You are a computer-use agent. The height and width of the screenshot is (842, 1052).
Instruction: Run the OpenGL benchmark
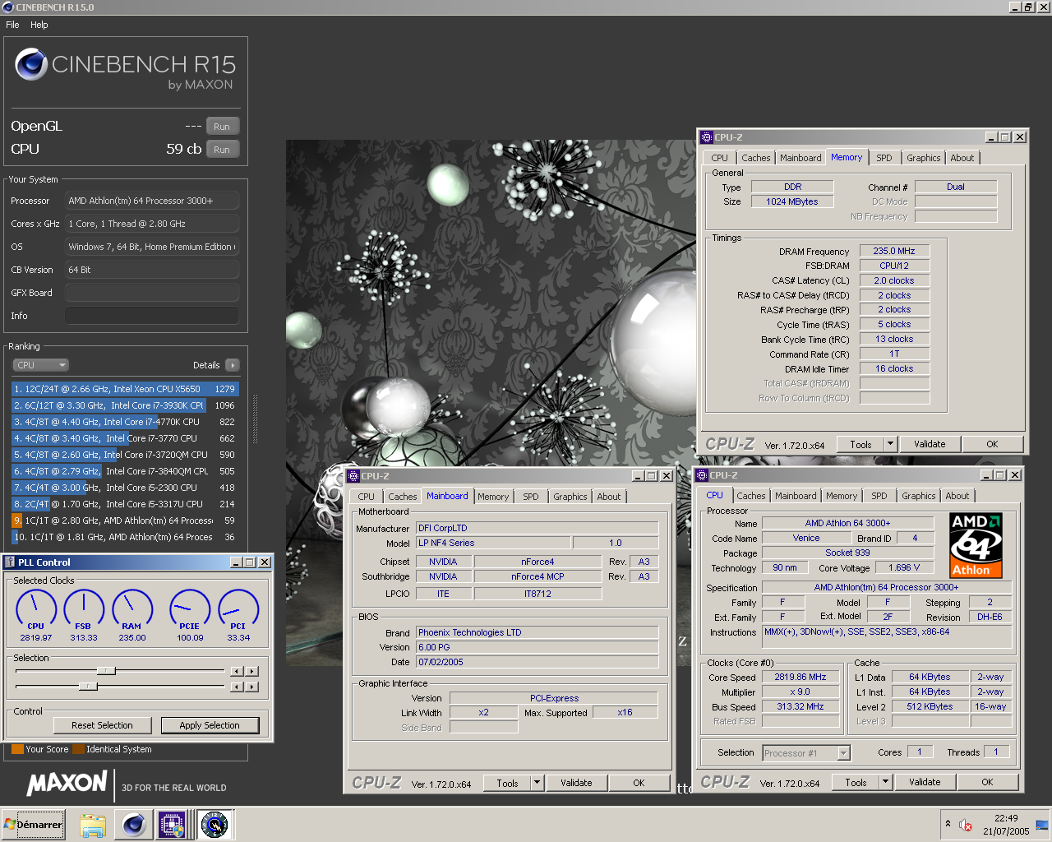click(x=222, y=127)
